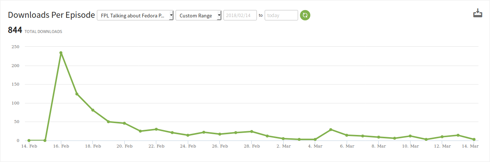The height and width of the screenshot is (162, 490).
Task: Click the data point at 12. Mar
Action: tap(442, 137)
